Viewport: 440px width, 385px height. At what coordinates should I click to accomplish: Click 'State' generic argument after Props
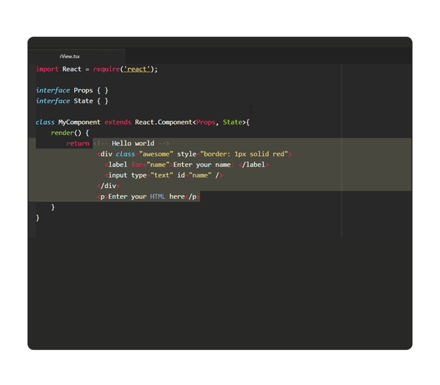(233, 122)
